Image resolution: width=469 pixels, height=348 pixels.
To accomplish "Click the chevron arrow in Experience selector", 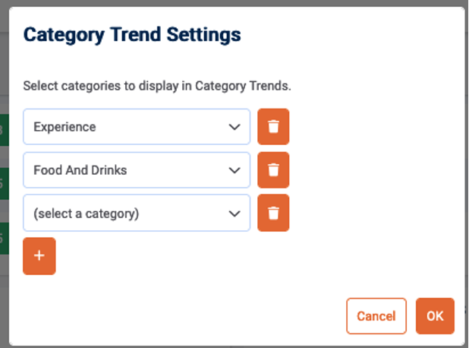I will click(234, 127).
